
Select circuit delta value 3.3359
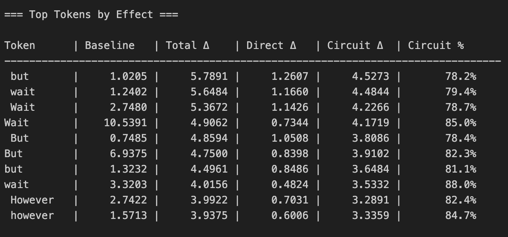(x=370, y=216)
